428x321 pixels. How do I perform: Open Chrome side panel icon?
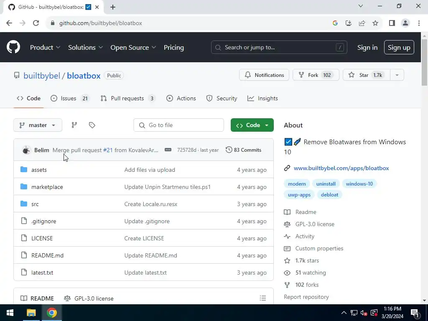point(392,23)
